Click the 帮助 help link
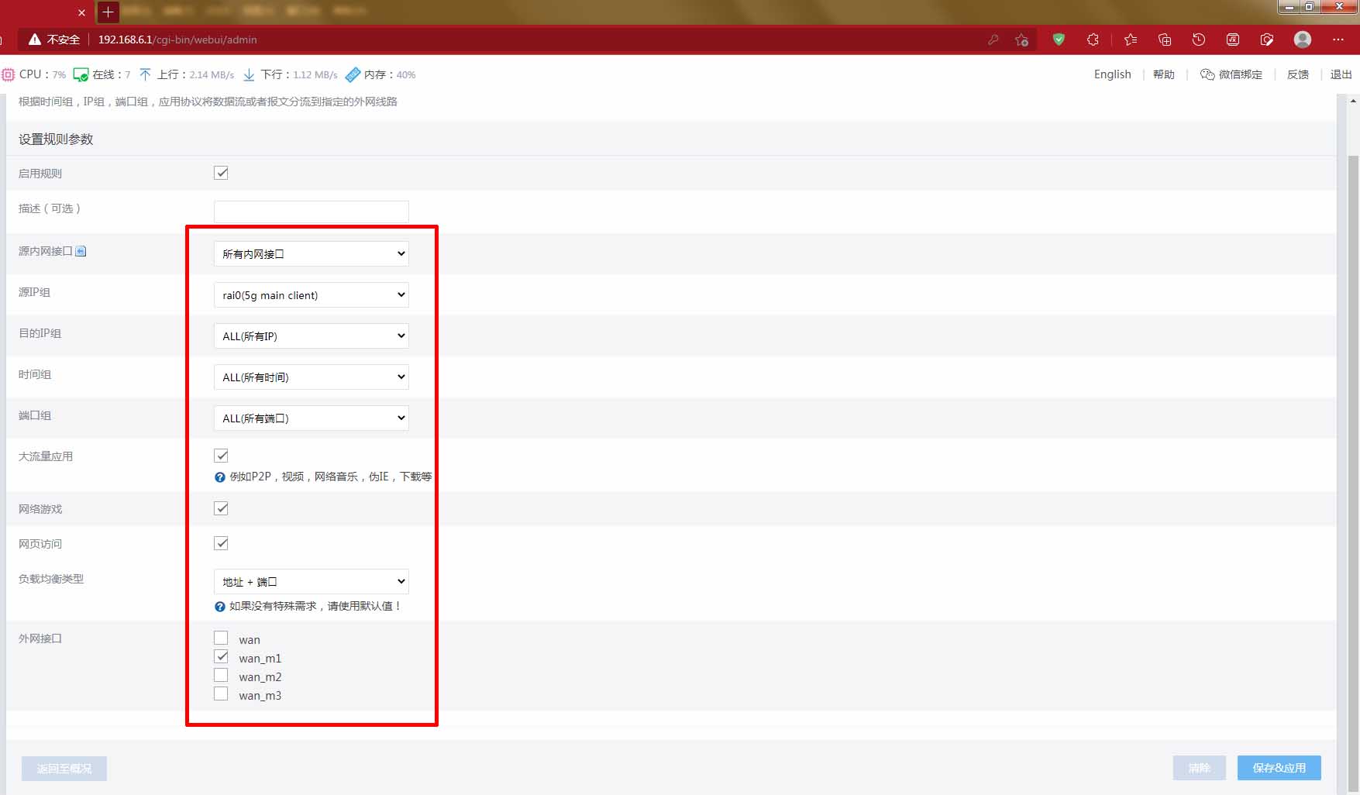The height and width of the screenshot is (795, 1360). pos(1163,74)
